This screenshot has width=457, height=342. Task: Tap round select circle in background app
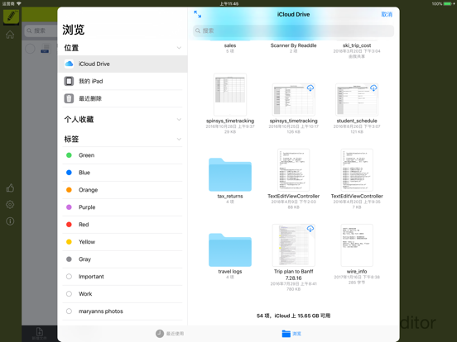(x=30, y=48)
